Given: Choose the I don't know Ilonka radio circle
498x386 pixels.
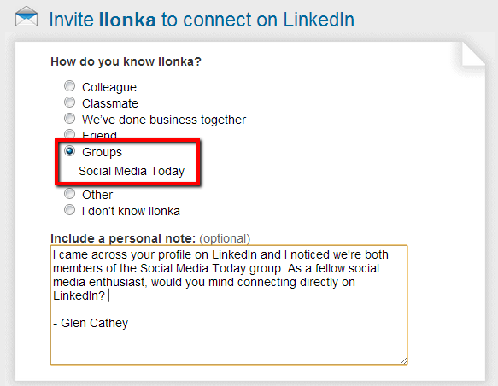Looking at the screenshot, I should pos(69,210).
